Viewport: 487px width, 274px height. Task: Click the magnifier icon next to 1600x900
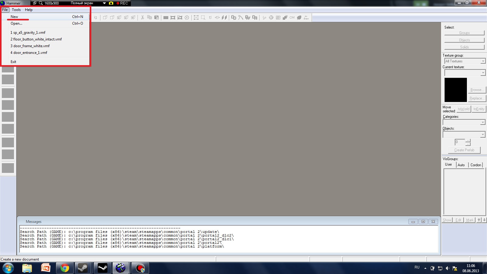[x=41, y=3]
